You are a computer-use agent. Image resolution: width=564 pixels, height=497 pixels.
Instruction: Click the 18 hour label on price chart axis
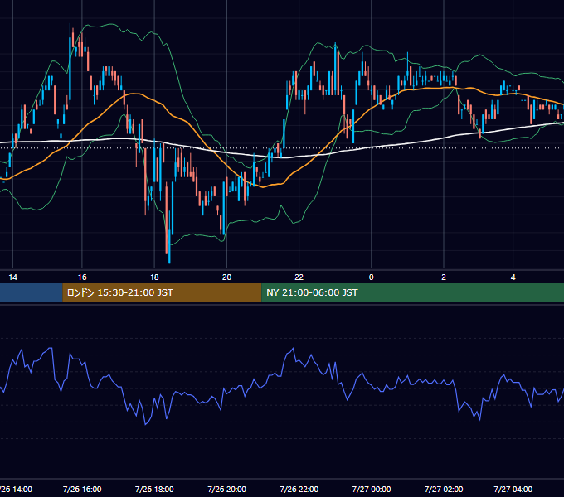tap(154, 277)
